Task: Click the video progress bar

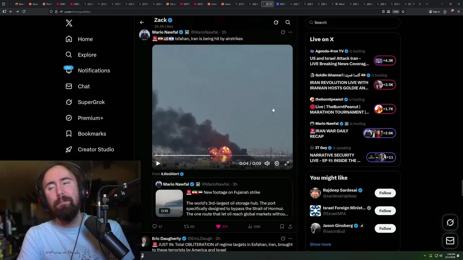Action: [222, 156]
